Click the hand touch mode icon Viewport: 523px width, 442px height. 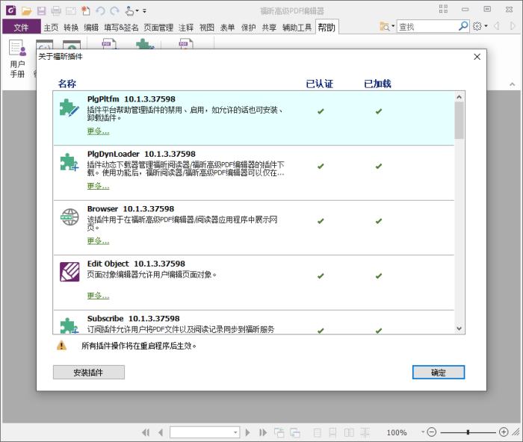(x=130, y=11)
